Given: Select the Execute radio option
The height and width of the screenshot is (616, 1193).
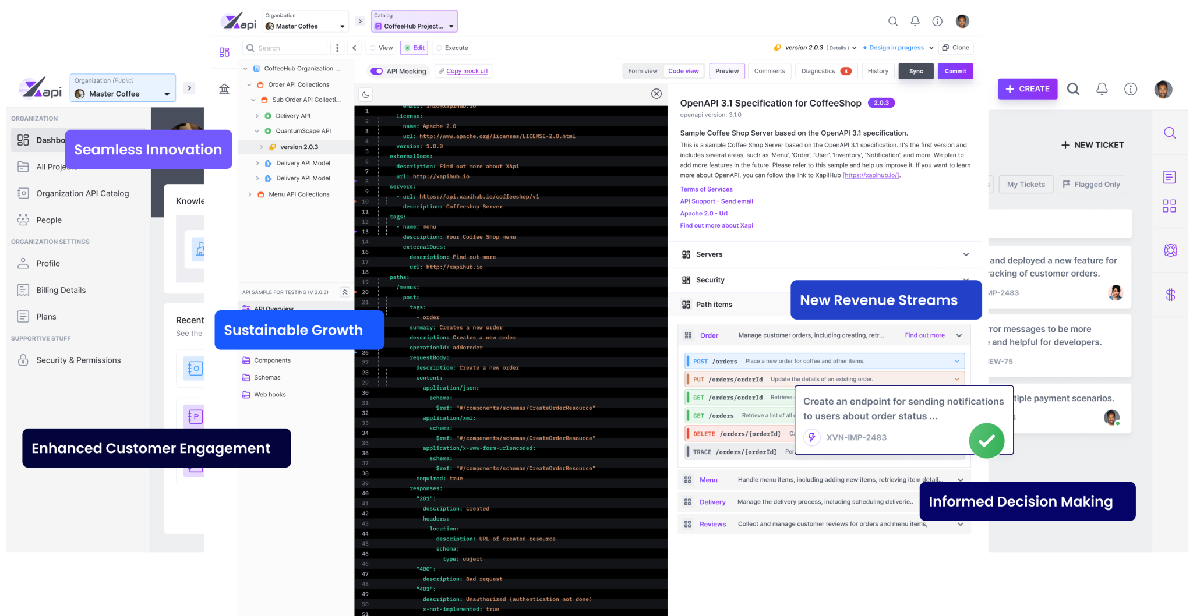Looking at the screenshot, I should click(452, 48).
